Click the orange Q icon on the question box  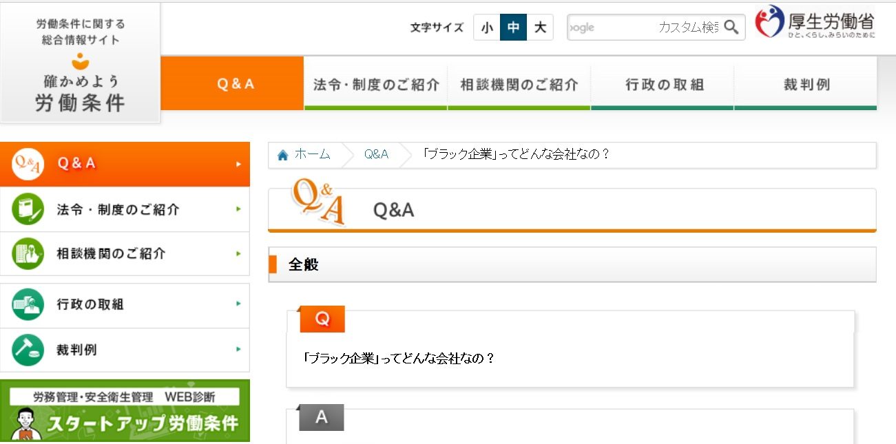[x=322, y=319]
